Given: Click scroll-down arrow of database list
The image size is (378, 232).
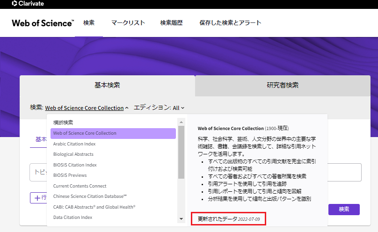Looking at the screenshot, I should click(182, 219).
